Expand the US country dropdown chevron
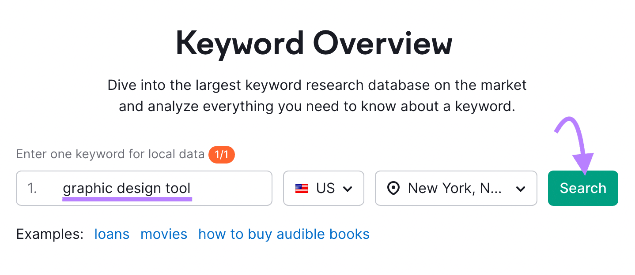The image size is (635, 275). click(348, 189)
